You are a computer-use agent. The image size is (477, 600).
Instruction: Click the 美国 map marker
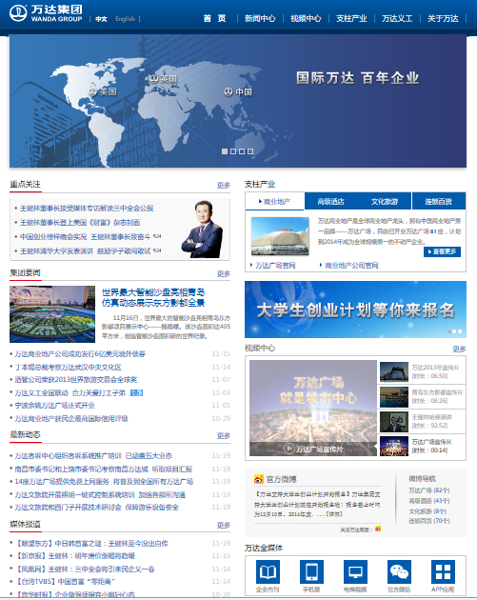tap(102, 91)
